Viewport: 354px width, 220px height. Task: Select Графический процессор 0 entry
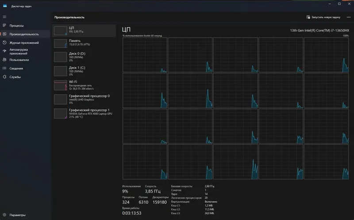click(x=84, y=99)
